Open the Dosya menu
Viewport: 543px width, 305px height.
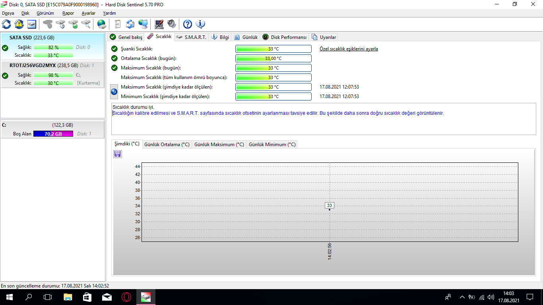[8, 13]
